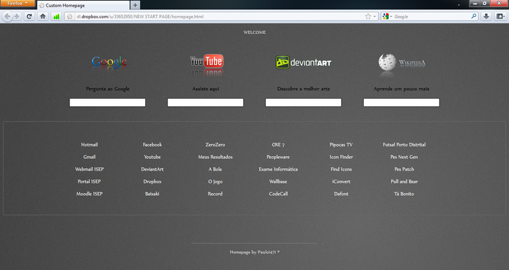Open the iConvert link

pos(341,181)
